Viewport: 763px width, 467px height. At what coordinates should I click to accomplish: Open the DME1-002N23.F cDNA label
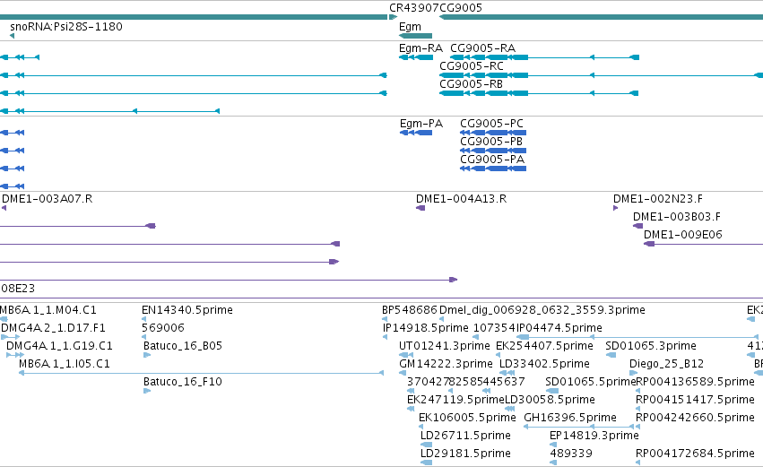(658, 199)
